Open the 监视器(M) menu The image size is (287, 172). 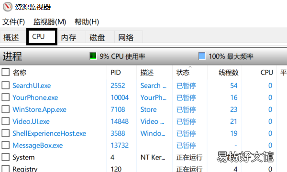pyautogui.click(x=50, y=22)
